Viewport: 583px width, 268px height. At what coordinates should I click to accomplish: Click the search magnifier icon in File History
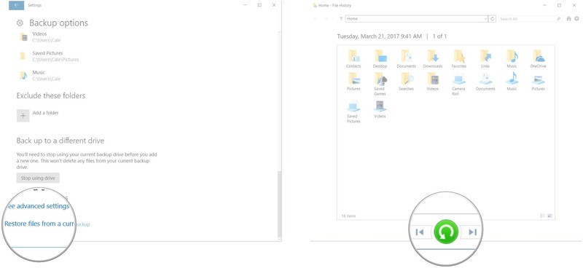(x=558, y=19)
